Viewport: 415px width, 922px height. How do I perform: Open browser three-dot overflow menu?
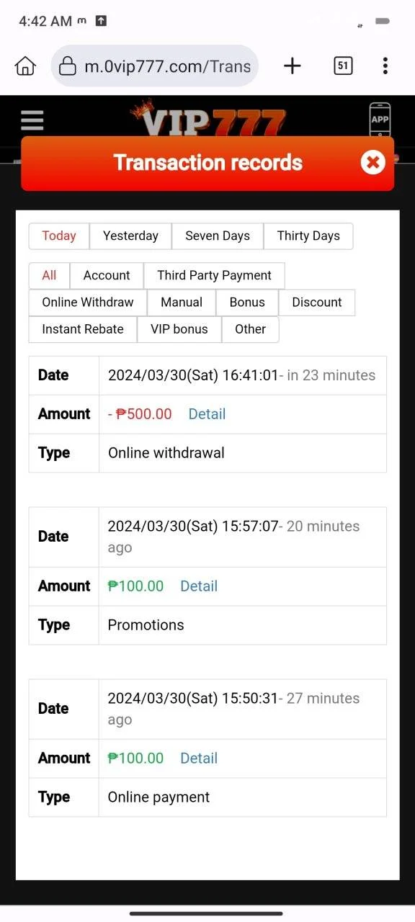385,66
